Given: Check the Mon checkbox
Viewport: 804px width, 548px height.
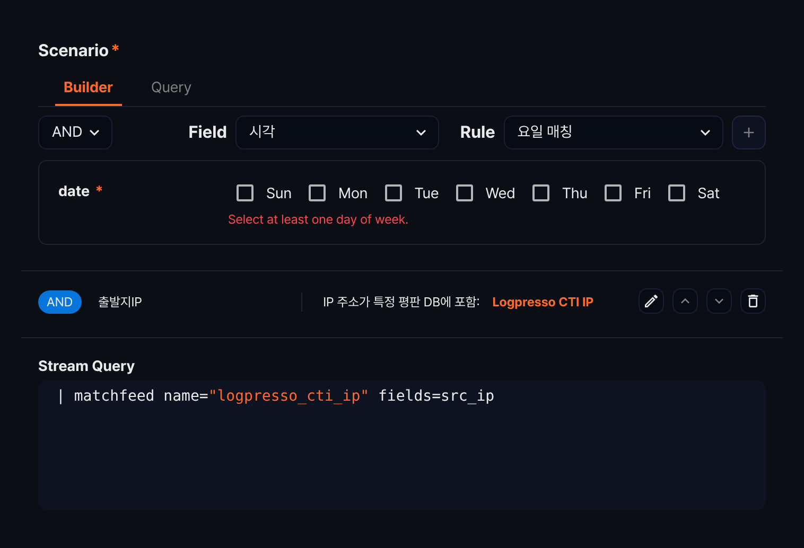Looking at the screenshot, I should coord(317,193).
